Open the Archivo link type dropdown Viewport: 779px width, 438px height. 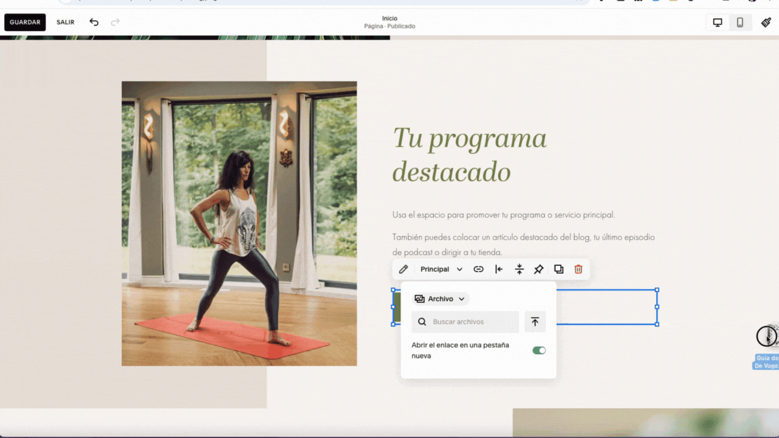click(440, 299)
